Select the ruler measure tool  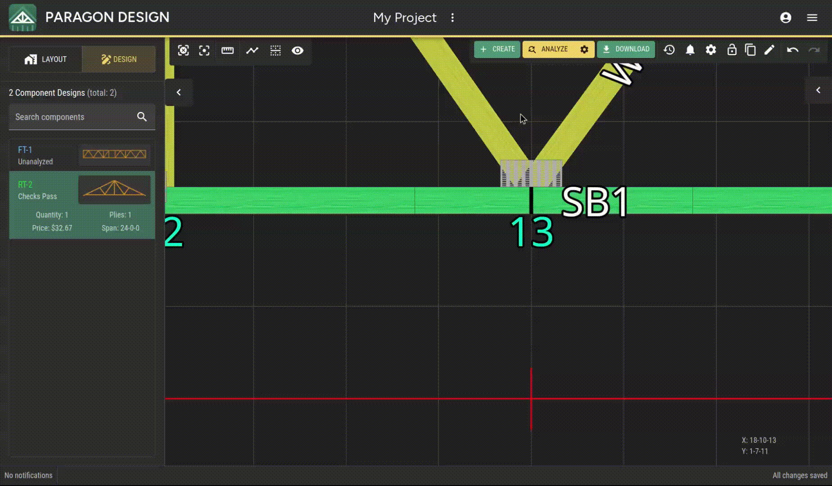tap(227, 50)
